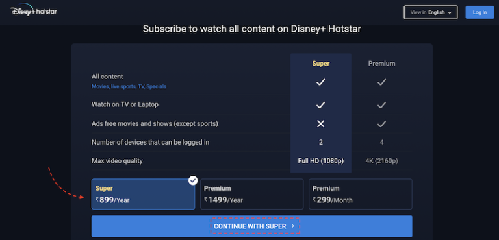The image size is (499, 240).
Task: Click the 'Watch on TV or Laptop' label
Action: click(125, 104)
